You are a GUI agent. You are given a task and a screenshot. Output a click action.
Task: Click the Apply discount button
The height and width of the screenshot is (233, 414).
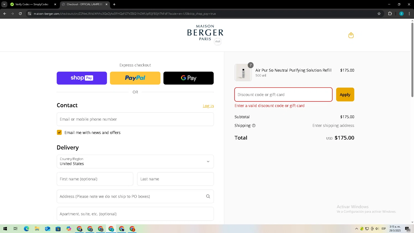click(345, 95)
